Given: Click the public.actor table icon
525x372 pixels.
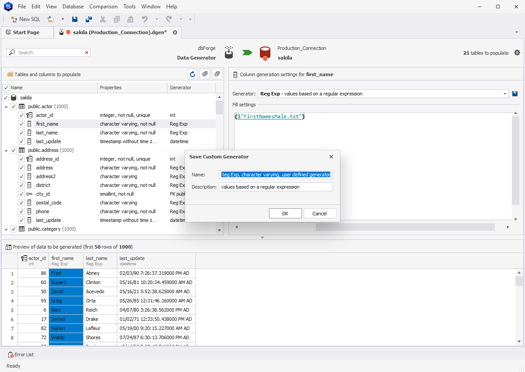Looking at the screenshot, I should click(21, 106).
